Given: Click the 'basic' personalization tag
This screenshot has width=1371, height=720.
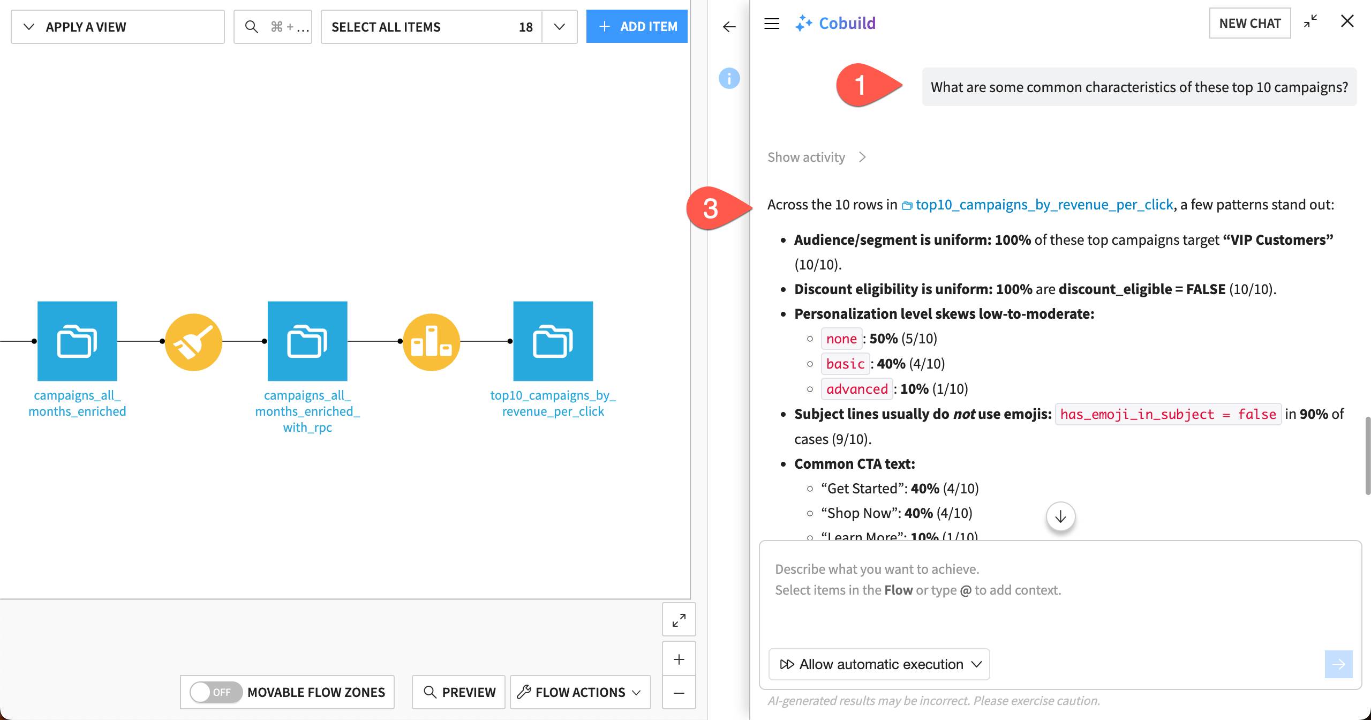Looking at the screenshot, I should [845, 364].
